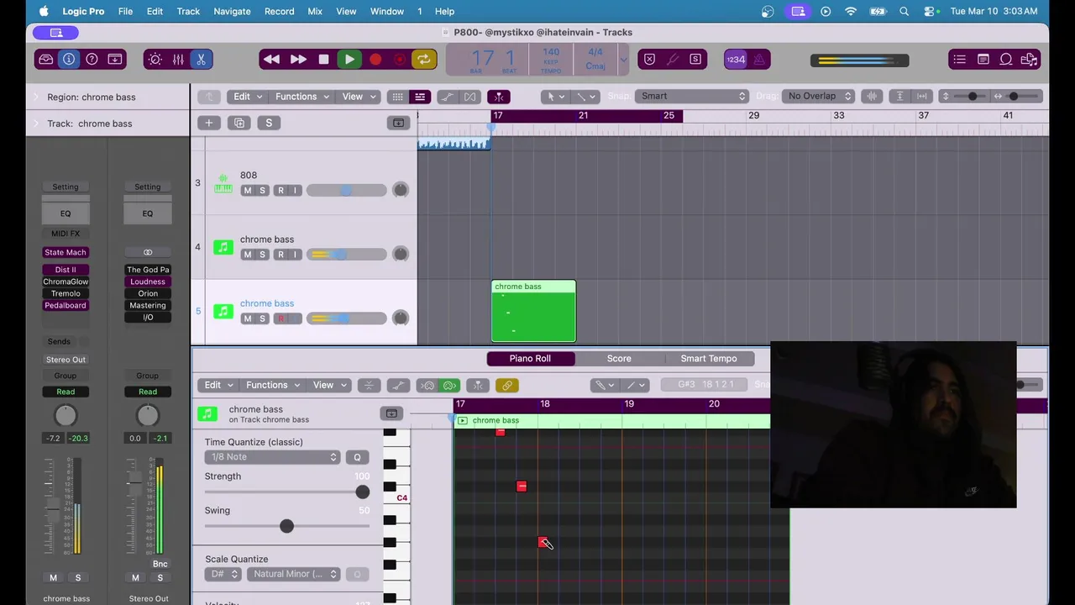Mute track 5 chrome bass
Image resolution: width=1075 pixels, height=605 pixels.
[247, 318]
